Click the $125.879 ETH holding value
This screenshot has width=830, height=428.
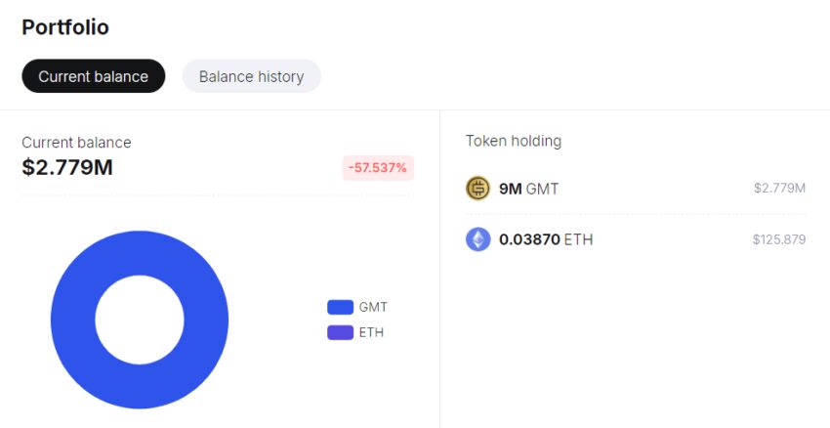[778, 239]
